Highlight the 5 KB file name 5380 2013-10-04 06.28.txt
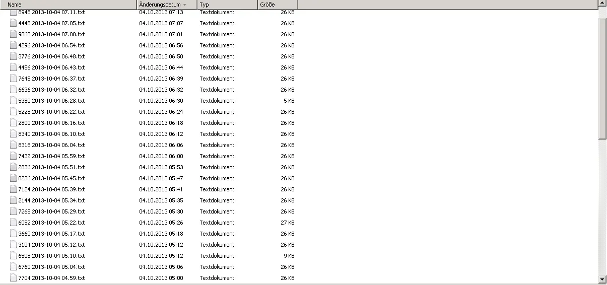Viewport: 607px width, 285px height. (51, 101)
